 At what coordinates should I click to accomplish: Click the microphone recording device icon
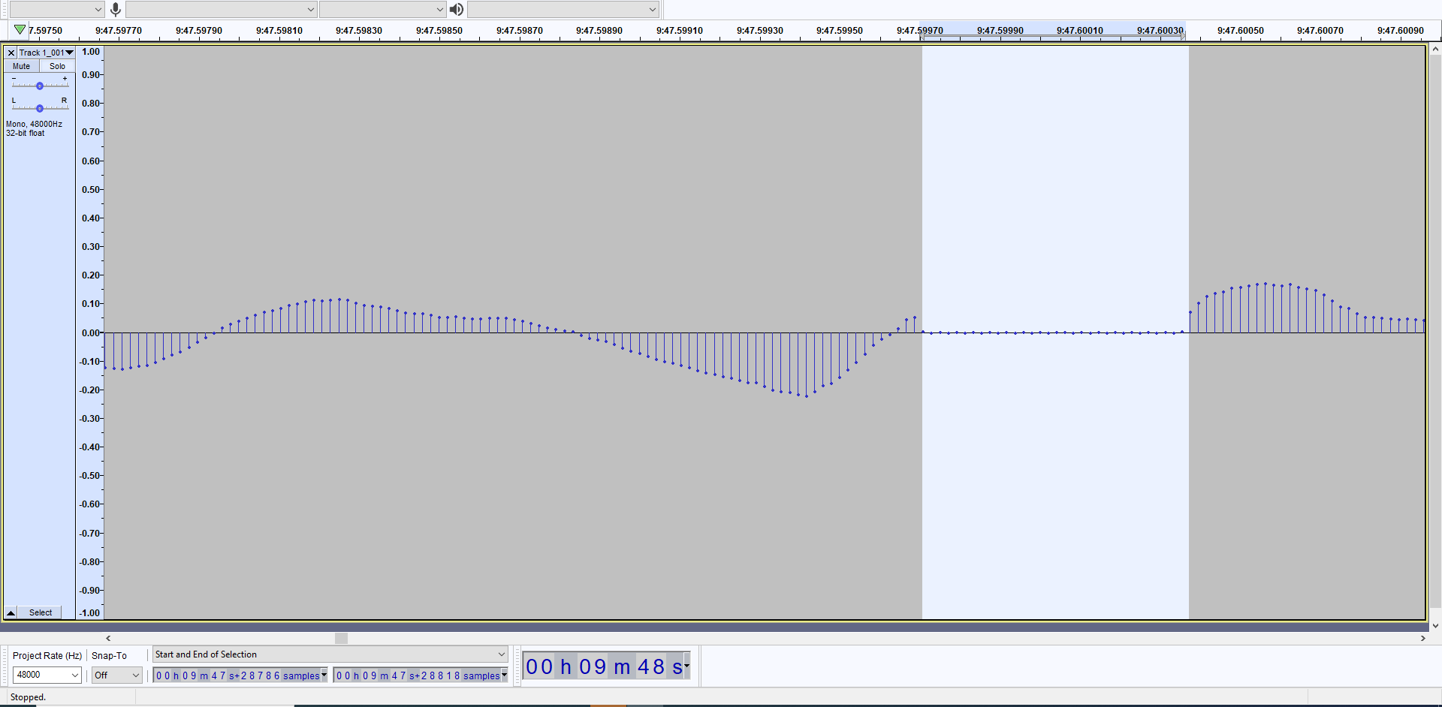pos(115,9)
